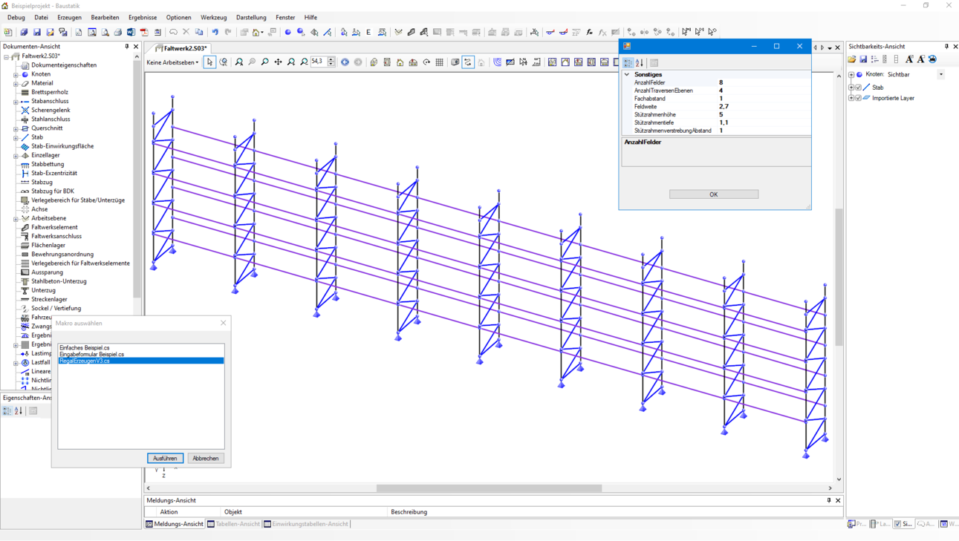The image size is (959, 541).
Task: Toggle the Stab visibility checkbox
Action: click(x=859, y=88)
